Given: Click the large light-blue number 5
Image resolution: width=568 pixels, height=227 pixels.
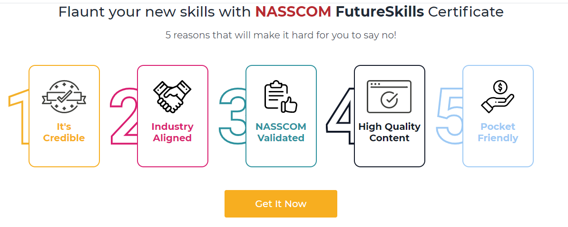Looking at the screenshot, I should pos(450,118).
